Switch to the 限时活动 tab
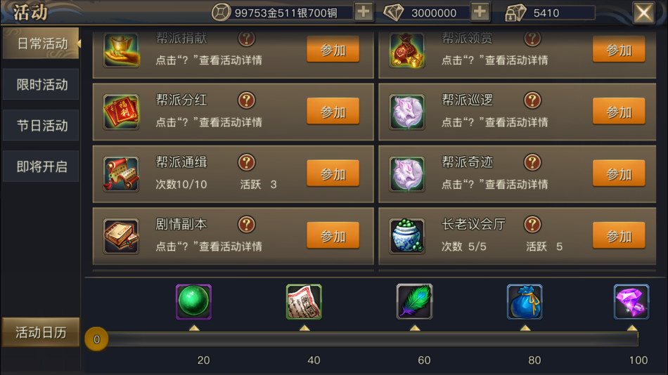Viewport: 668px width, 375px height. point(41,84)
